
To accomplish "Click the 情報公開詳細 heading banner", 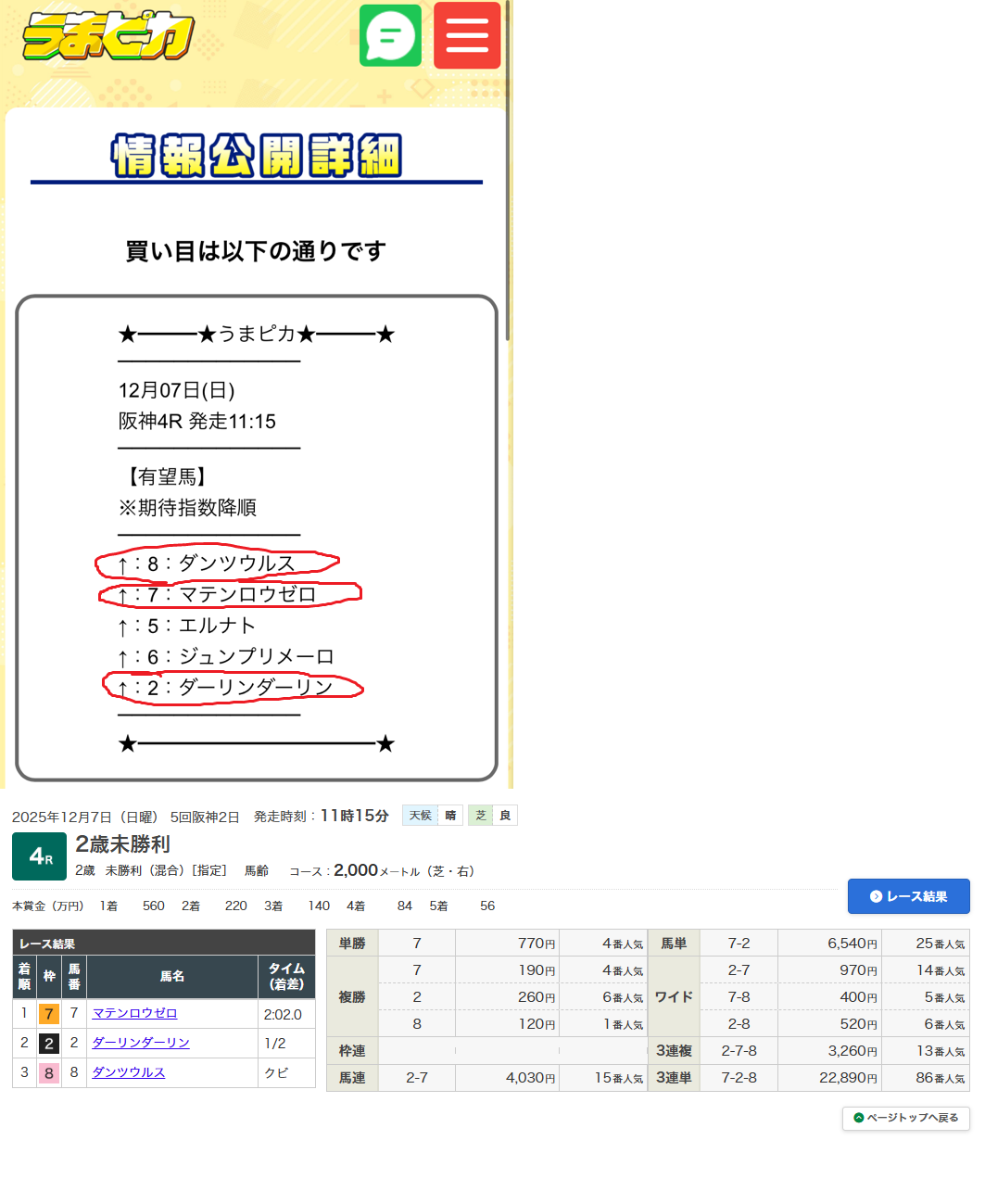I will click(257, 156).
